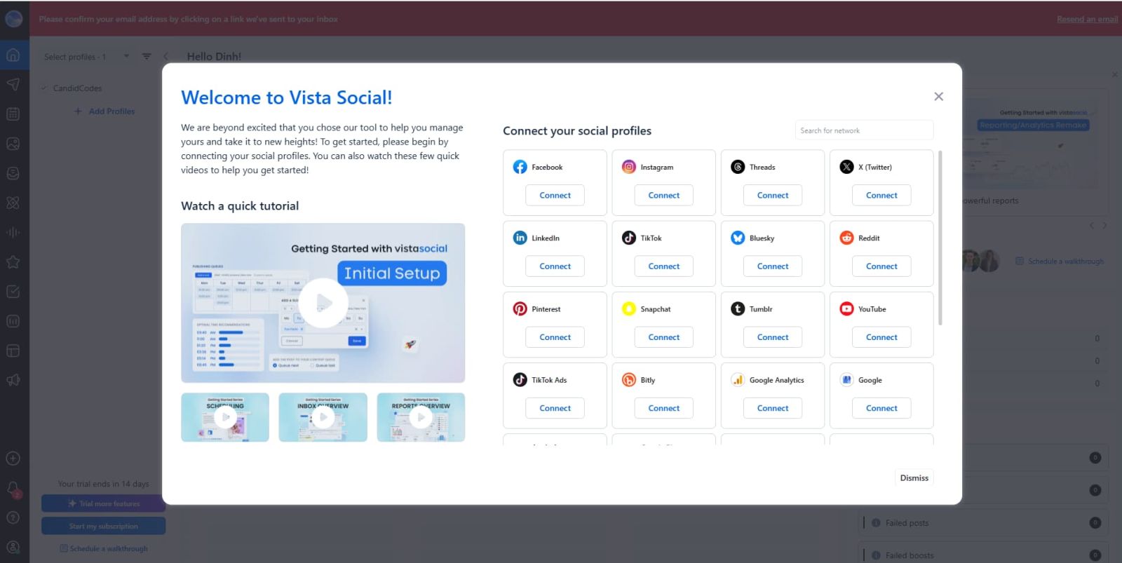Connect a YouTube channel
Image resolution: width=1122 pixels, height=563 pixels.
pyautogui.click(x=881, y=337)
